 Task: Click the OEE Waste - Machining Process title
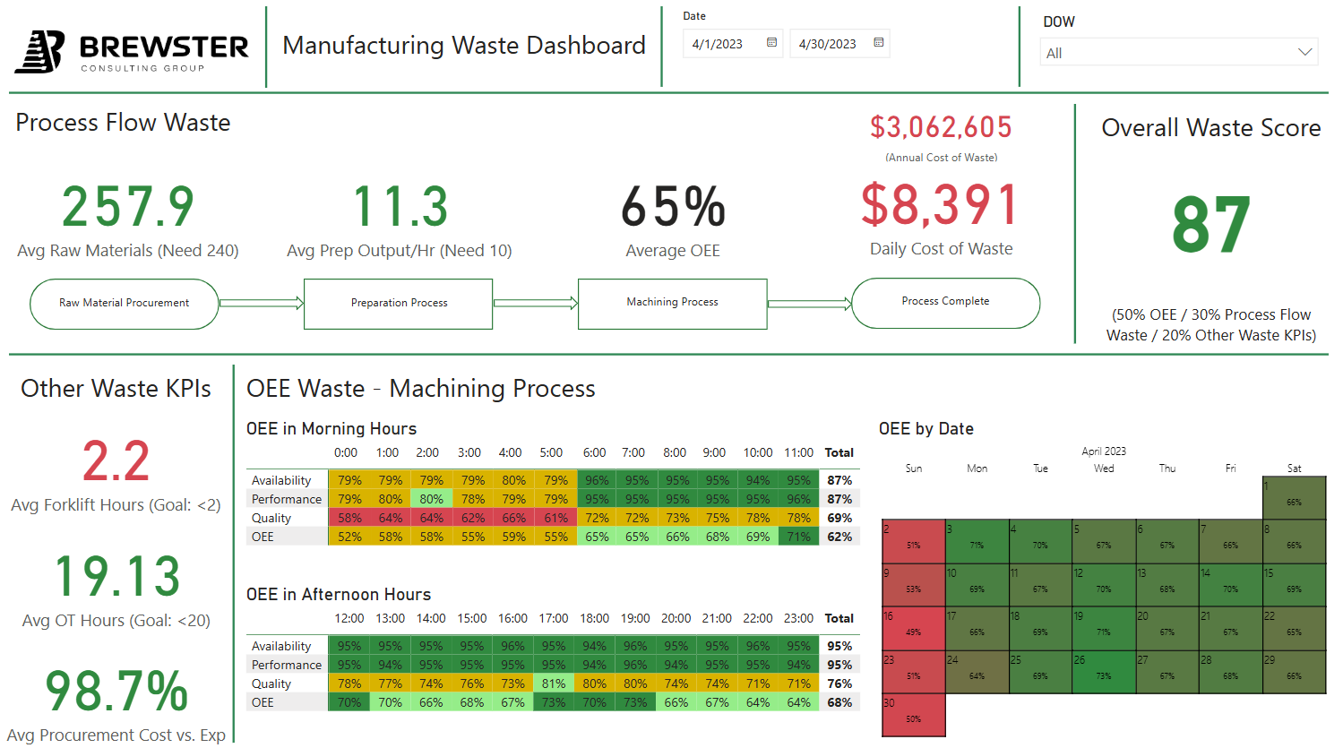pos(419,389)
